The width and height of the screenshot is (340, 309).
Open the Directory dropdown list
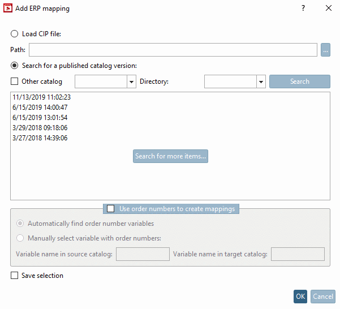coord(261,82)
